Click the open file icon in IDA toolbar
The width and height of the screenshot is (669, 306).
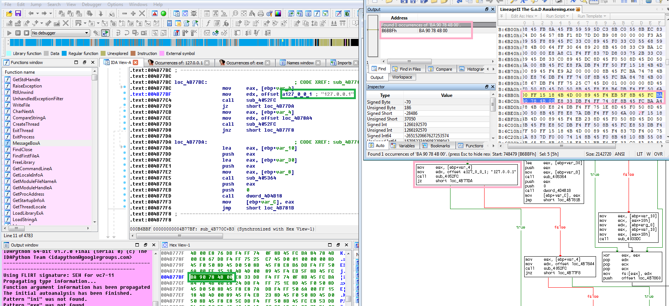[x=9, y=13]
